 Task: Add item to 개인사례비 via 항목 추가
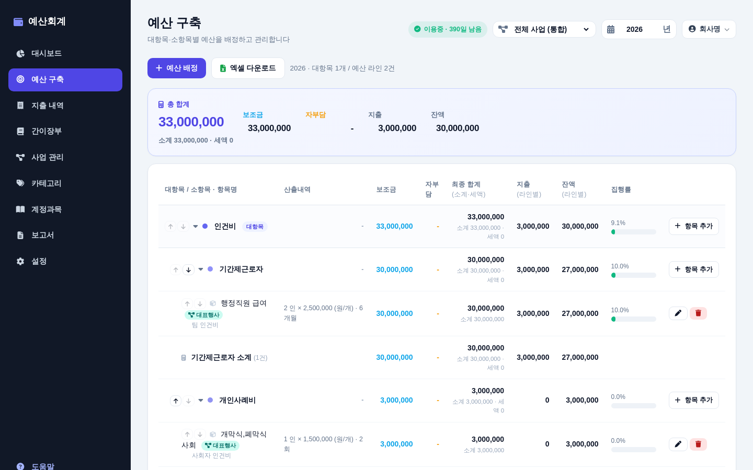pyautogui.click(x=694, y=400)
